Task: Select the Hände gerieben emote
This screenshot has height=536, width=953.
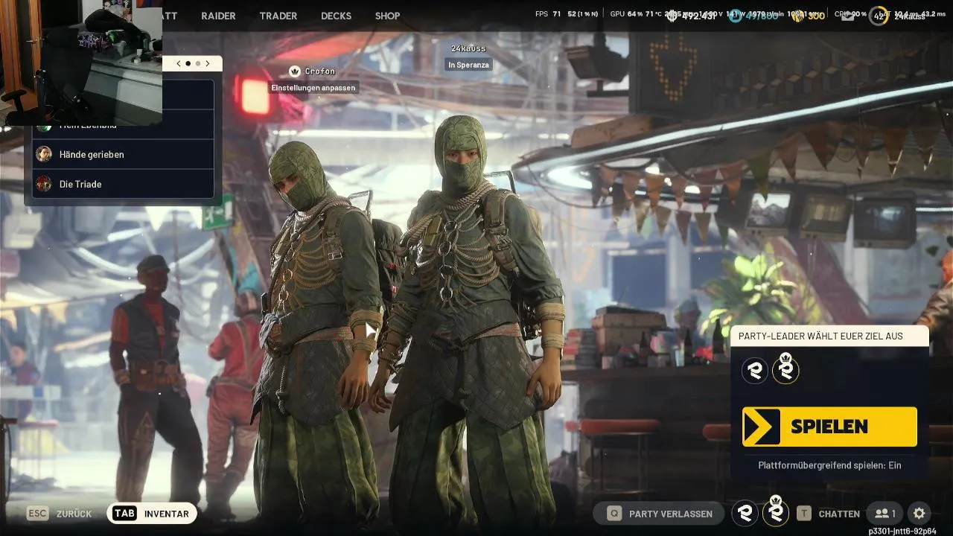Action: tap(123, 154)
